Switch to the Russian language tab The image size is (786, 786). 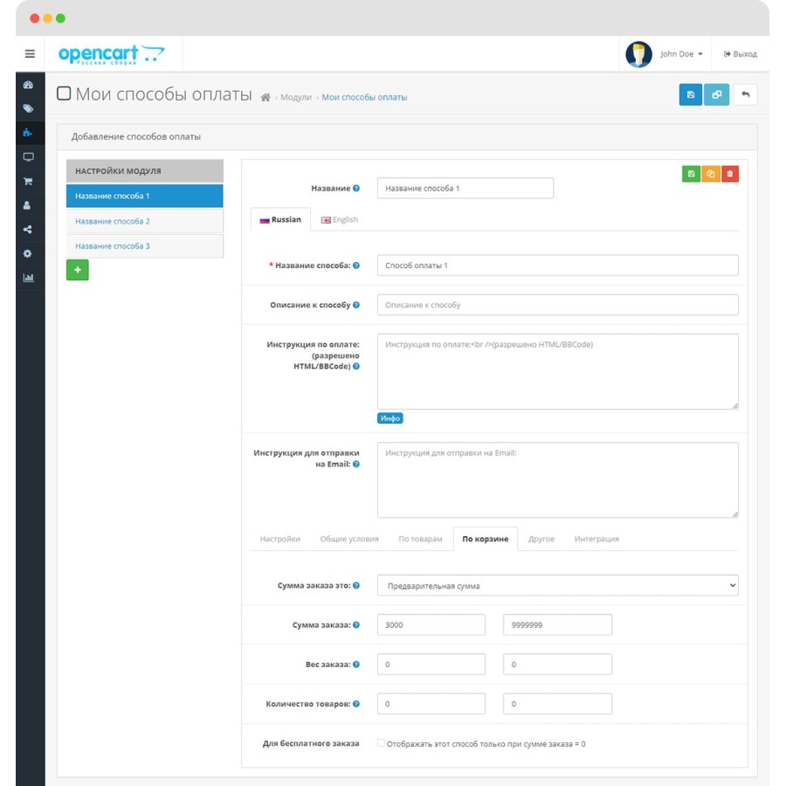point(280,219)
